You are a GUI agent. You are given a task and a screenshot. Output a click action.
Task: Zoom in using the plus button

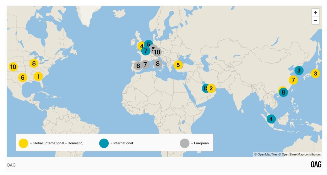315,13
